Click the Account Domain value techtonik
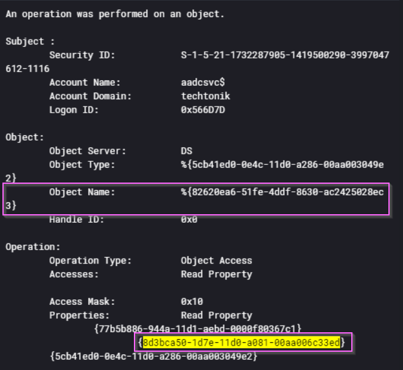Image resolution: width=403 pixels, height=370 pixels. click(205, 96)
